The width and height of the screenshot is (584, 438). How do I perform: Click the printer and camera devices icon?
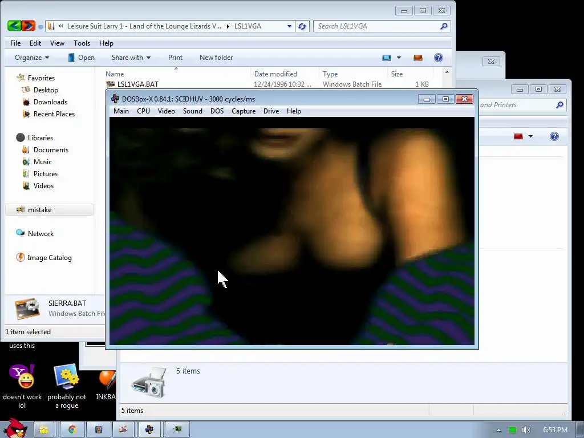coord(149,383)
